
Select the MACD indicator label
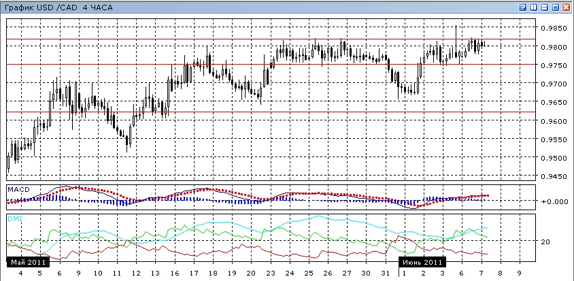click(x=18, y=189)
